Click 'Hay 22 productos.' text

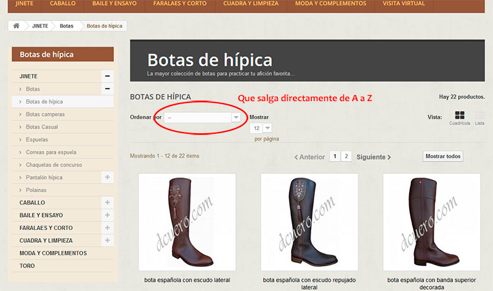click(462, 97)
